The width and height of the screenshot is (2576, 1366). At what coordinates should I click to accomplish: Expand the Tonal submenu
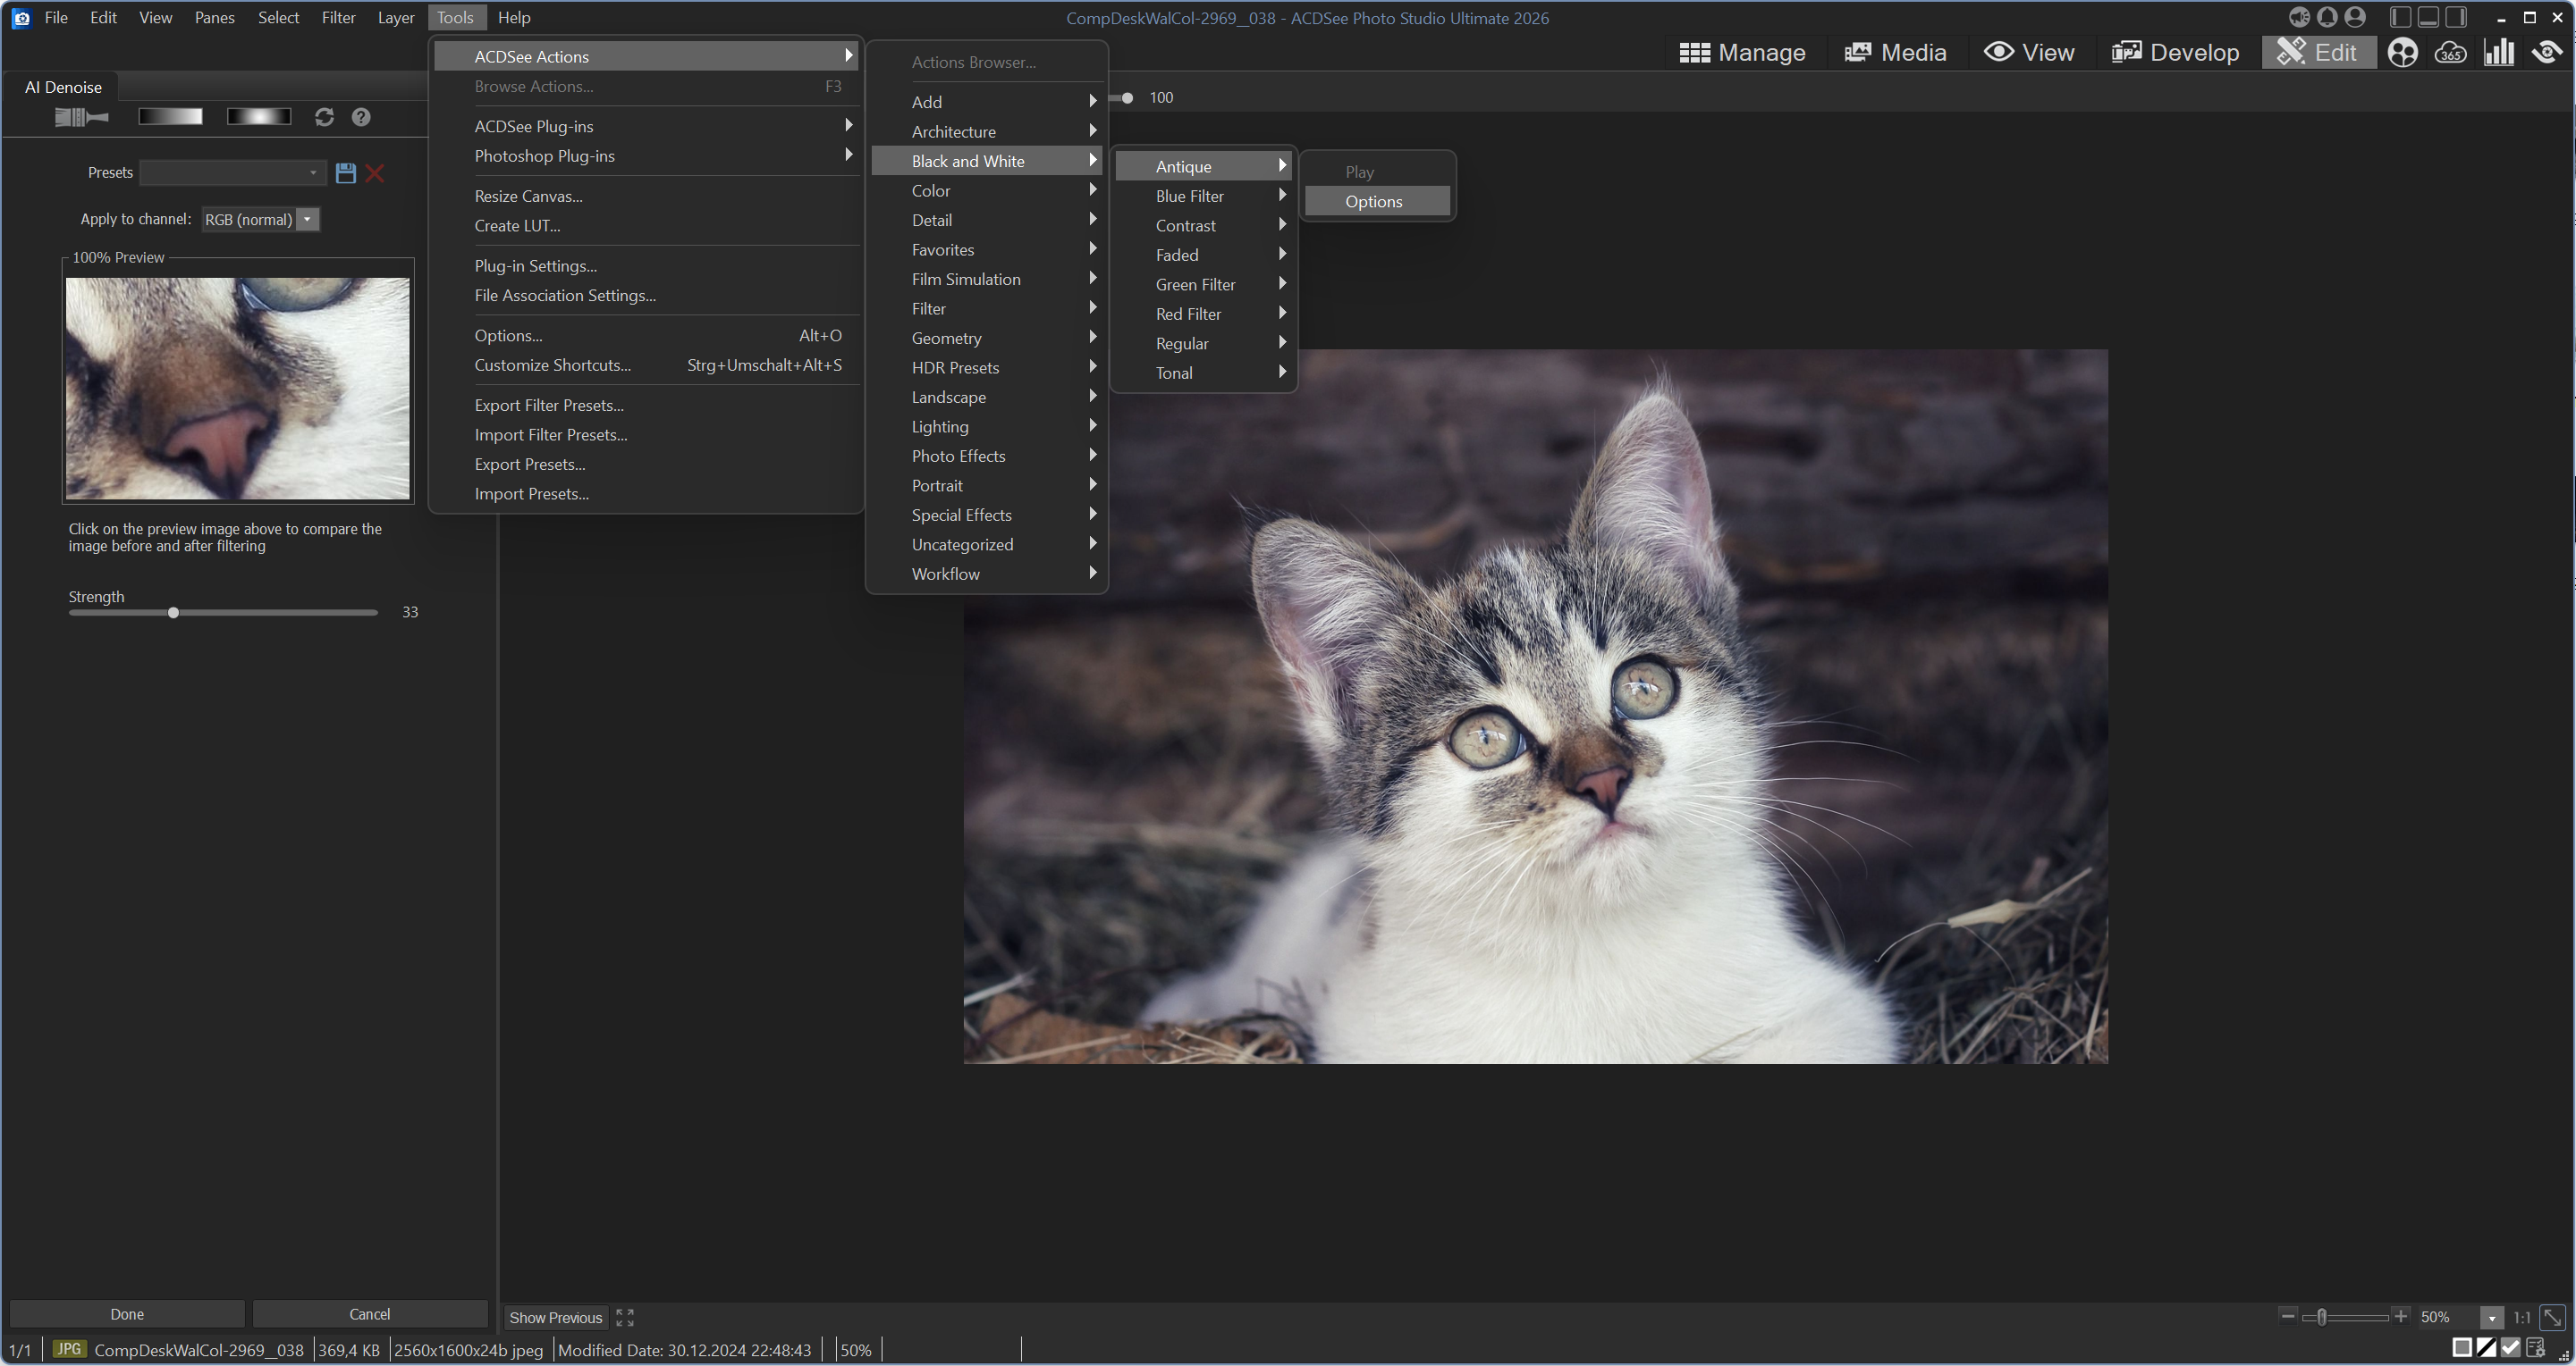click(1203, 373)
